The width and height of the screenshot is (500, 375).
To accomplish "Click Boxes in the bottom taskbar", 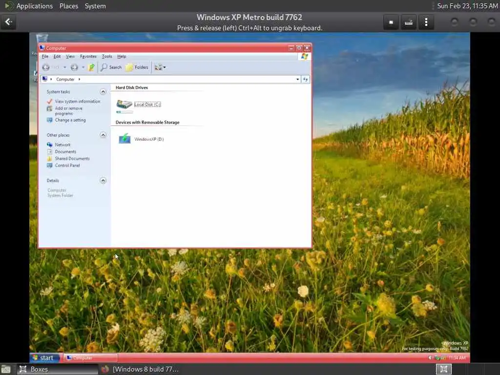I will (x=58, y=369).
